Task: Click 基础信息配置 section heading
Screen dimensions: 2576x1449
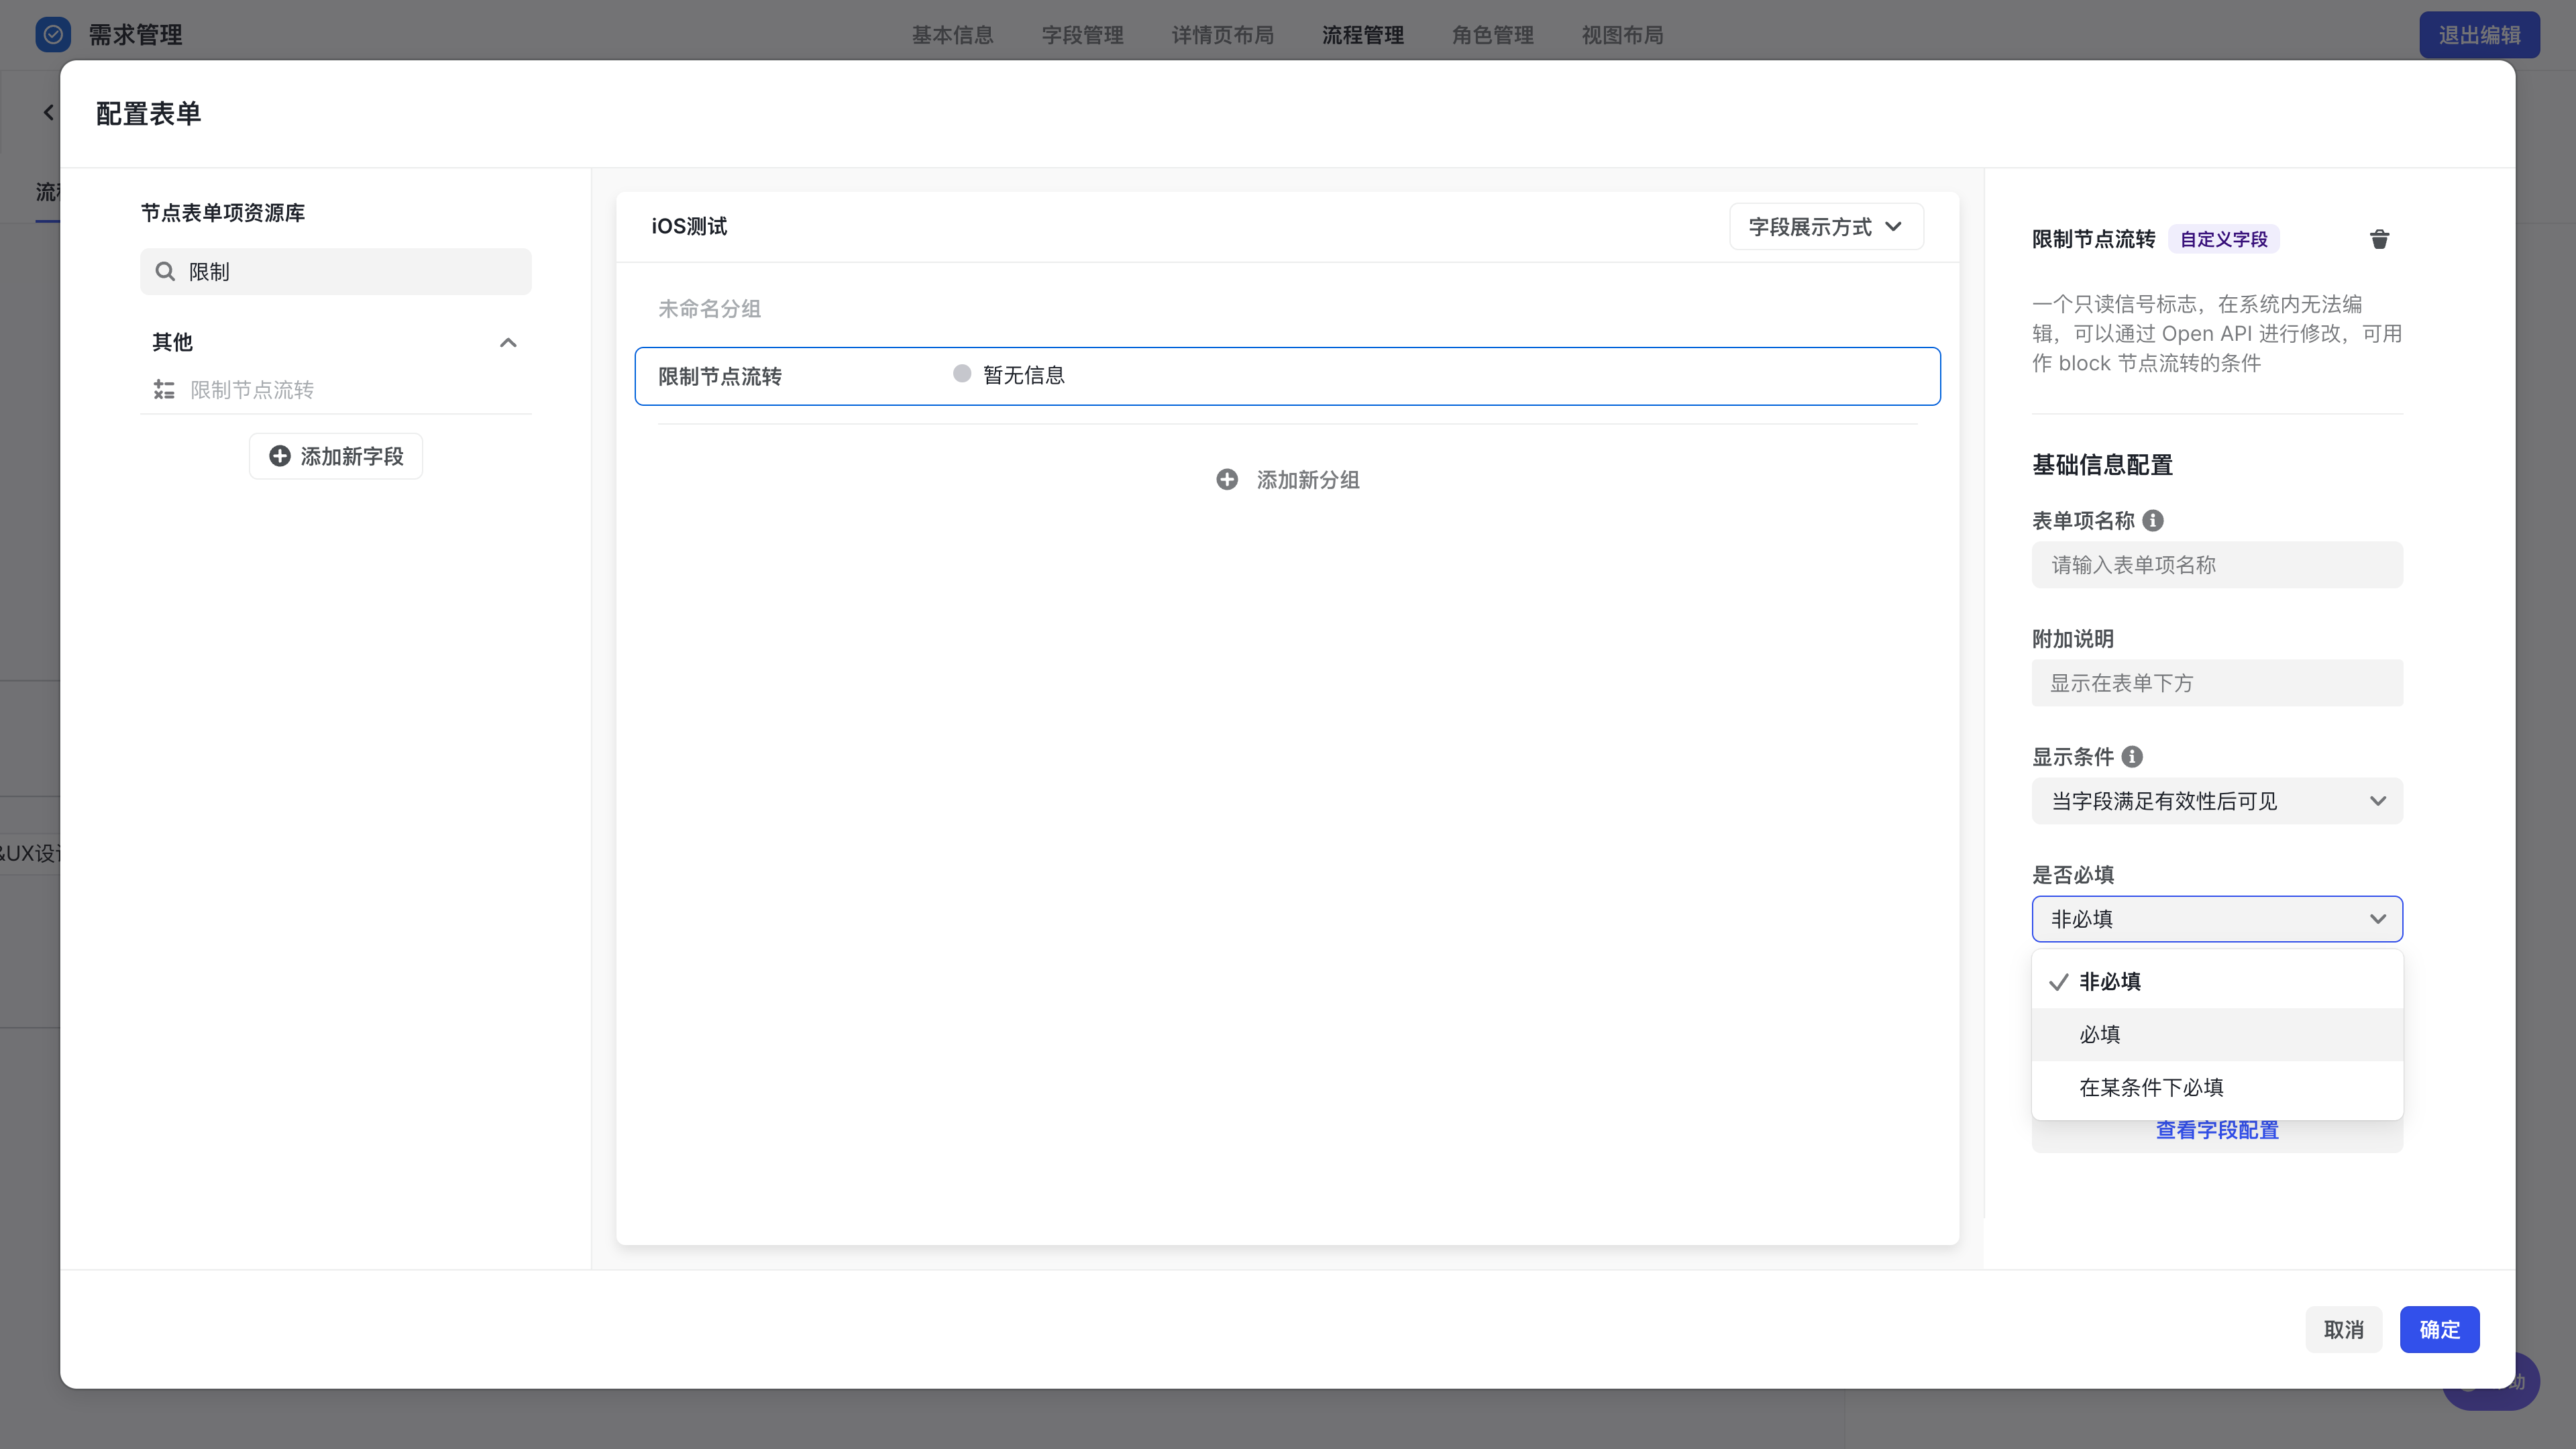Action: coord(2102,465)
